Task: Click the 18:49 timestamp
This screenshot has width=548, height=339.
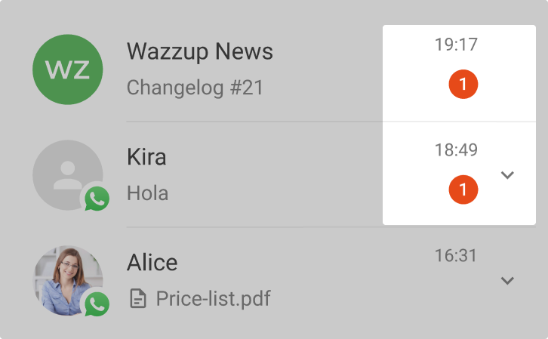Action: (456, 150)
